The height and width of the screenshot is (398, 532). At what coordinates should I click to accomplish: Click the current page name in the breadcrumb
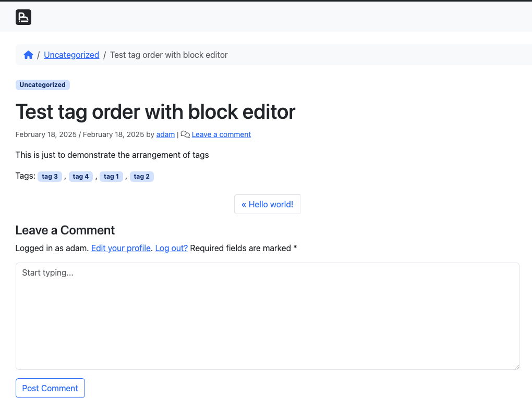(x=168, y=55)
